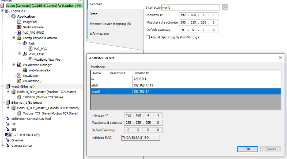Click dialog Default Gateway field
The image size is (287, 159).
143,130
